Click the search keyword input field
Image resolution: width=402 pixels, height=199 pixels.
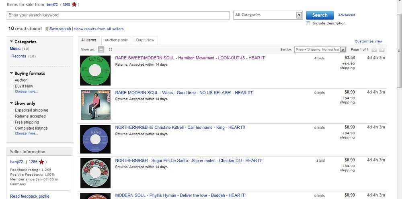(118, 15)
